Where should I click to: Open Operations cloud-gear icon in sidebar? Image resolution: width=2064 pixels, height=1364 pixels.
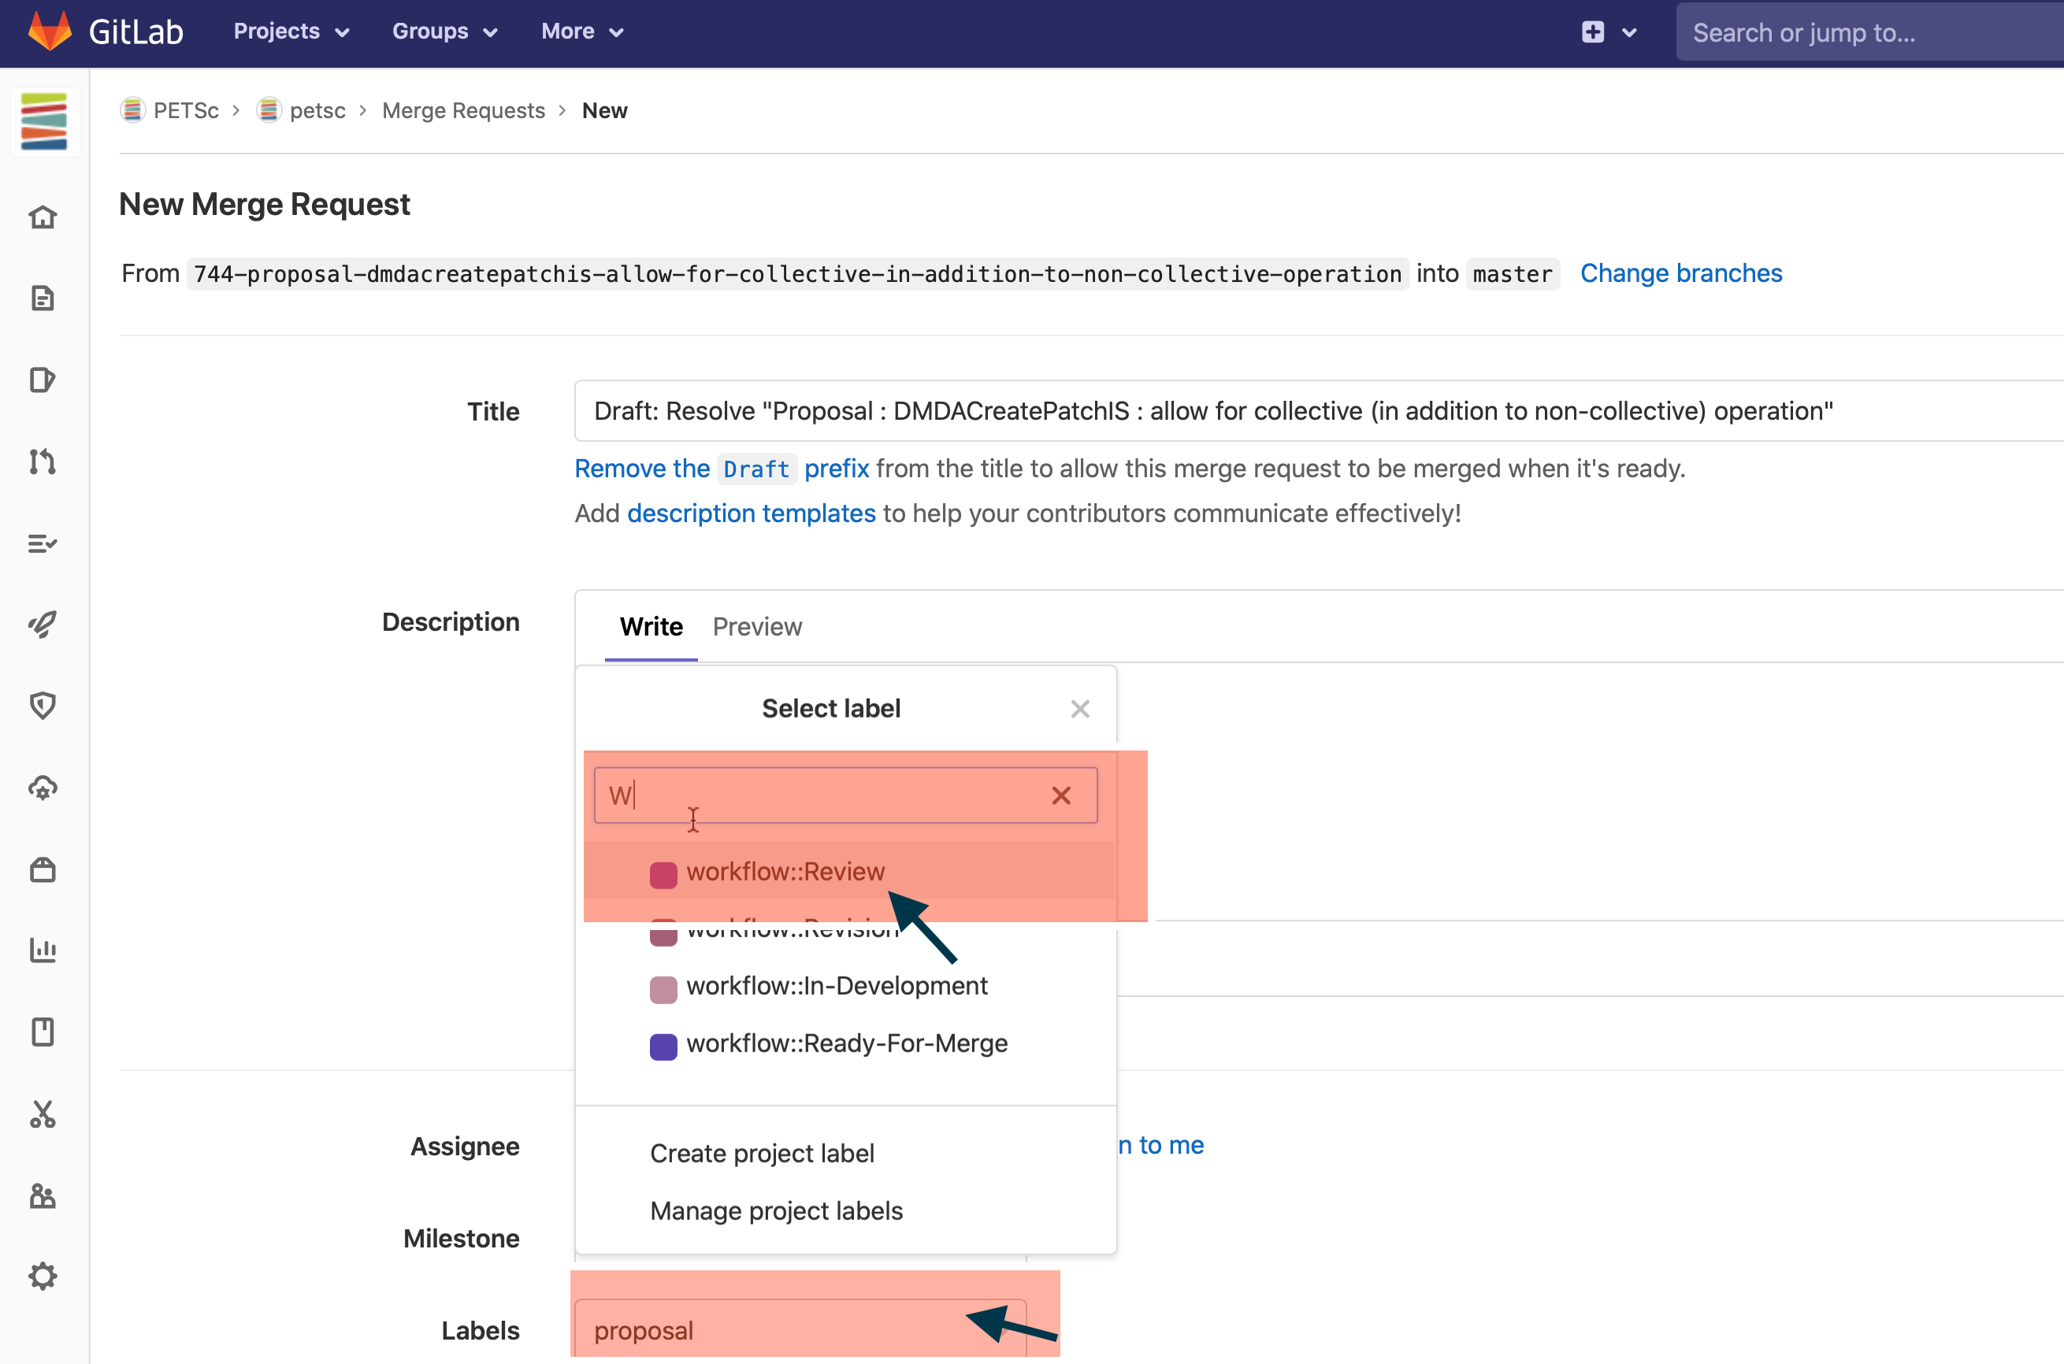(x=43, y=788)
